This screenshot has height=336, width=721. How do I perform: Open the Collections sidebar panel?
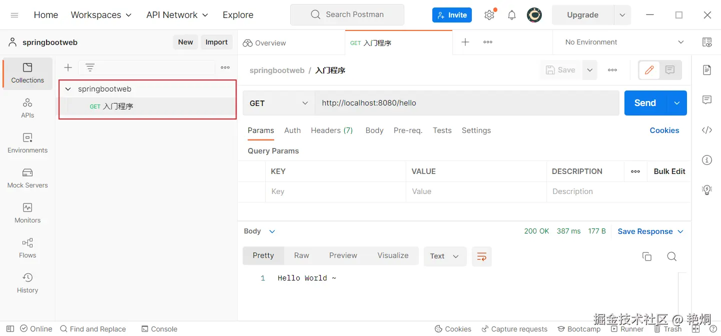click(28, 73)
